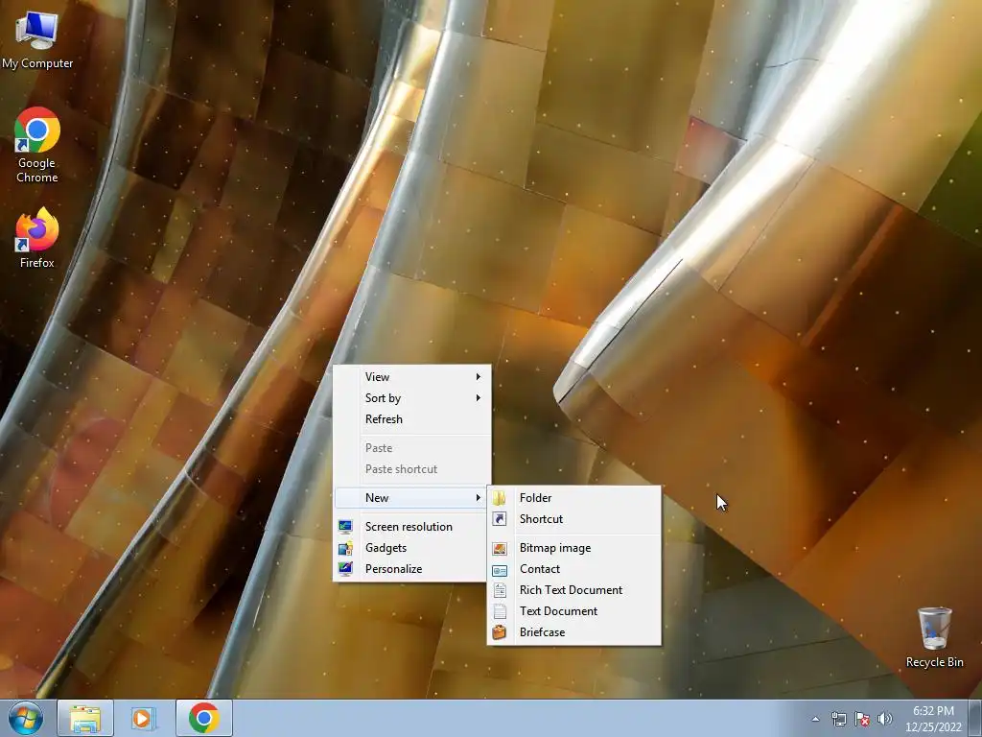
Task: Create a new Bitmap image
Action: point(573,548)
